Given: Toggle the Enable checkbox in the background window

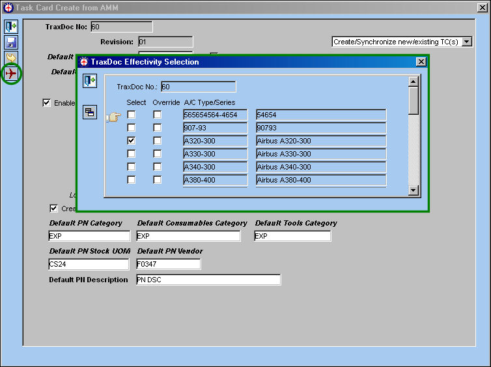Looking at the screenshot, I should [x=47, y=103].
